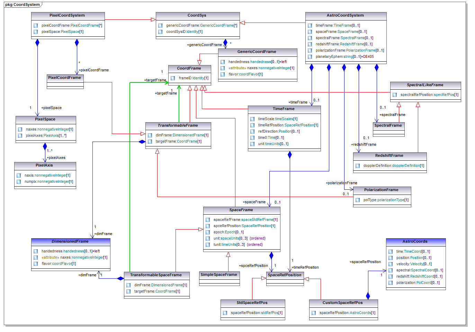Click the attribute icon beside pixelSpace:PixelSpace[1]
Screen dimensions: 475x332
[x=36, y=32]
